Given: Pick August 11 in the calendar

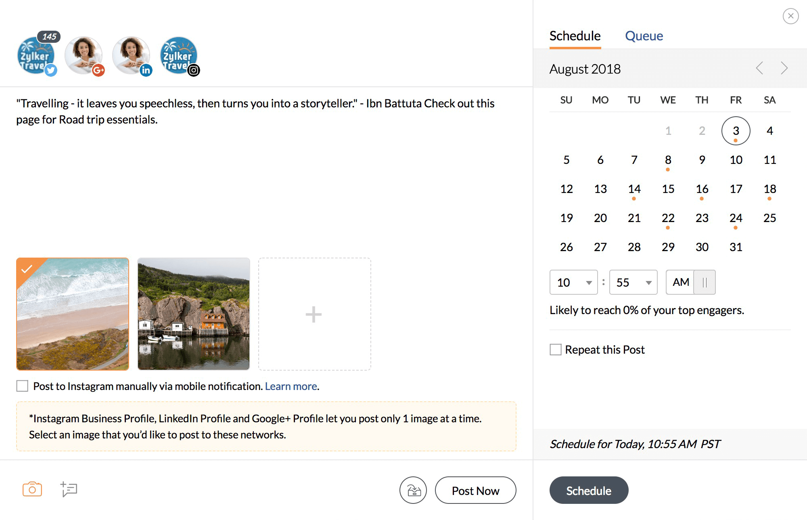Looking at the screenshot, I should tap(770, 160).
